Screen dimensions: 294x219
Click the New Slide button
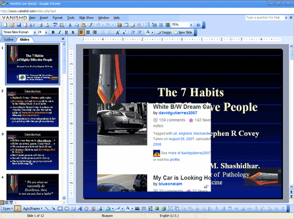point(183,32)
